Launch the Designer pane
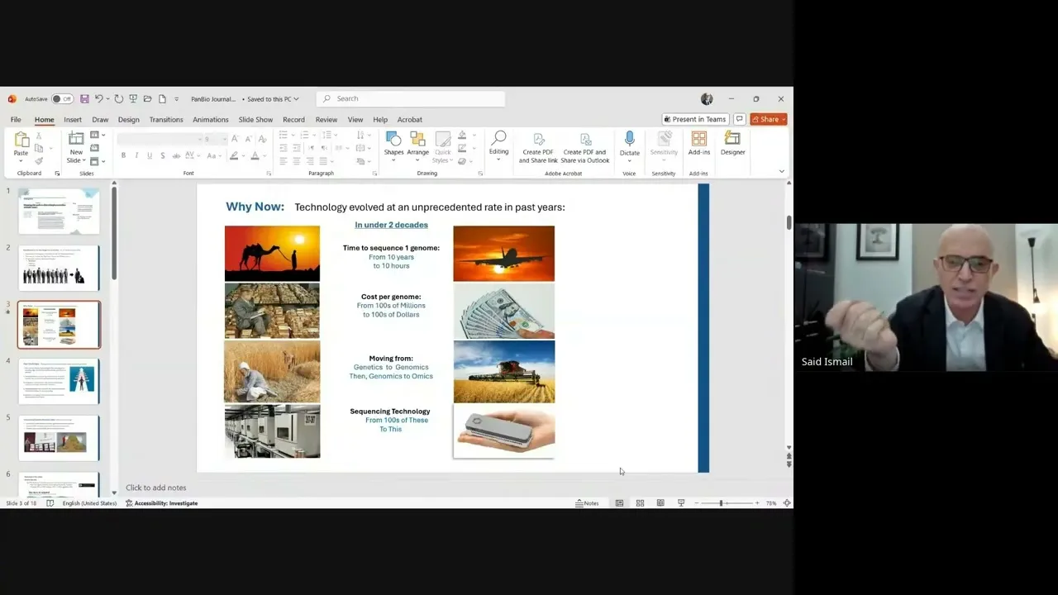Viewport: 1058px width, 595px height. [x=732, y=145]
